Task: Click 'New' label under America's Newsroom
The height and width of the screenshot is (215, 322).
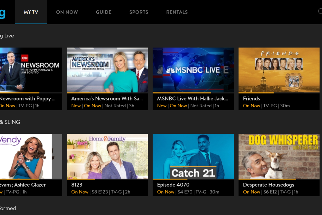Action: pyautogui.click(x=76, y=106)
